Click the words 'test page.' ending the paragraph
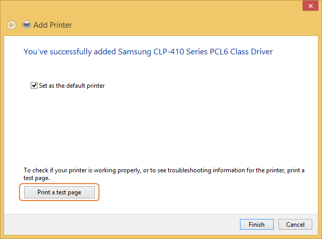This screenshot has height=239, width=322. pyautogui.click(x=36, y=178)
